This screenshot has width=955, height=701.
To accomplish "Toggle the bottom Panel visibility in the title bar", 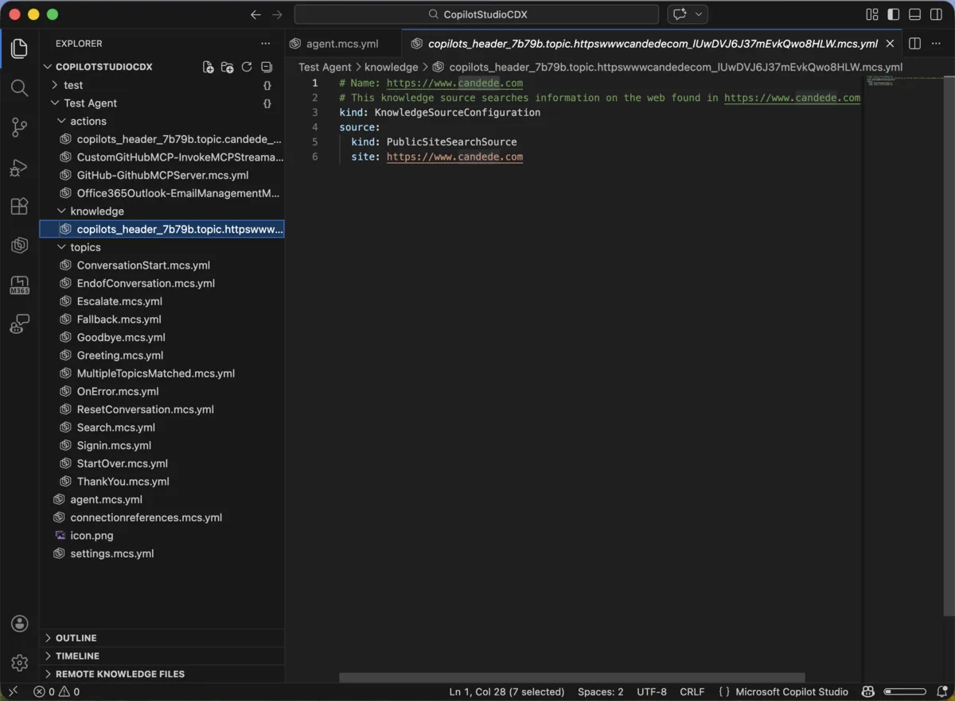I will click(x=914, y=14).
